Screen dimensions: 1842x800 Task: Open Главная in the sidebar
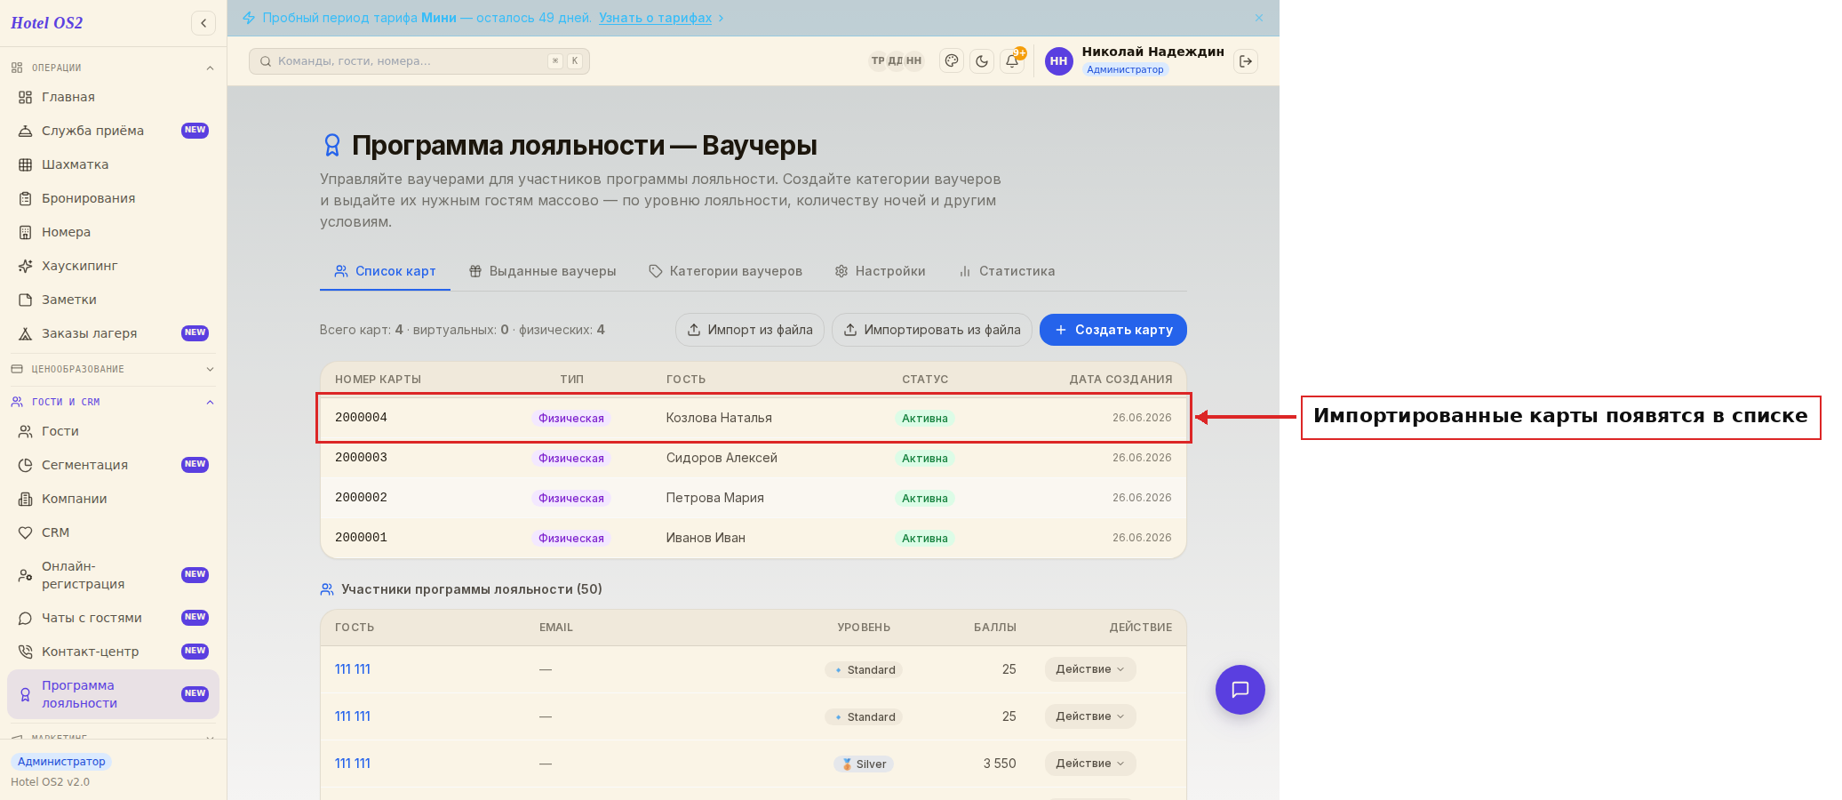point(113,97)
